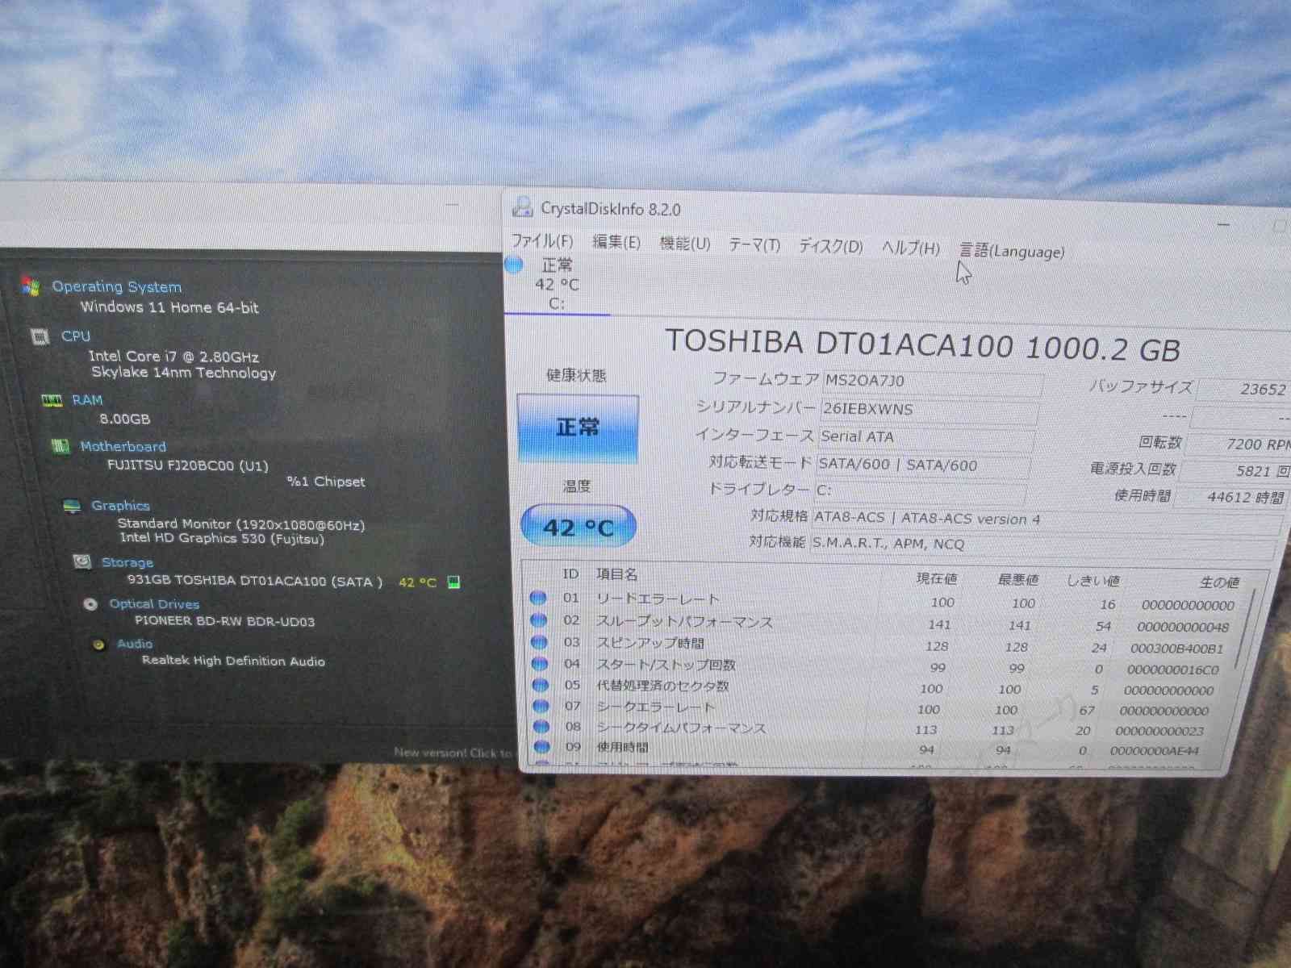Screen dimensions: 1291x968
Task: Open the 編集(E) menu
Action: [616, 242]
